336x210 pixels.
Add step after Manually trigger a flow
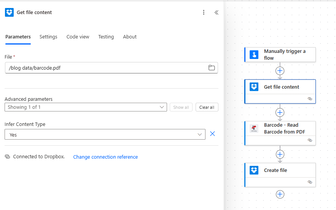point(280,71)
